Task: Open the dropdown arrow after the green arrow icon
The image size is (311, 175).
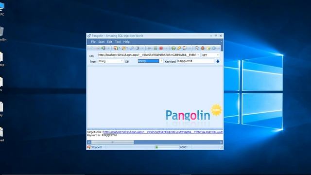Action: tap(108, 48)
